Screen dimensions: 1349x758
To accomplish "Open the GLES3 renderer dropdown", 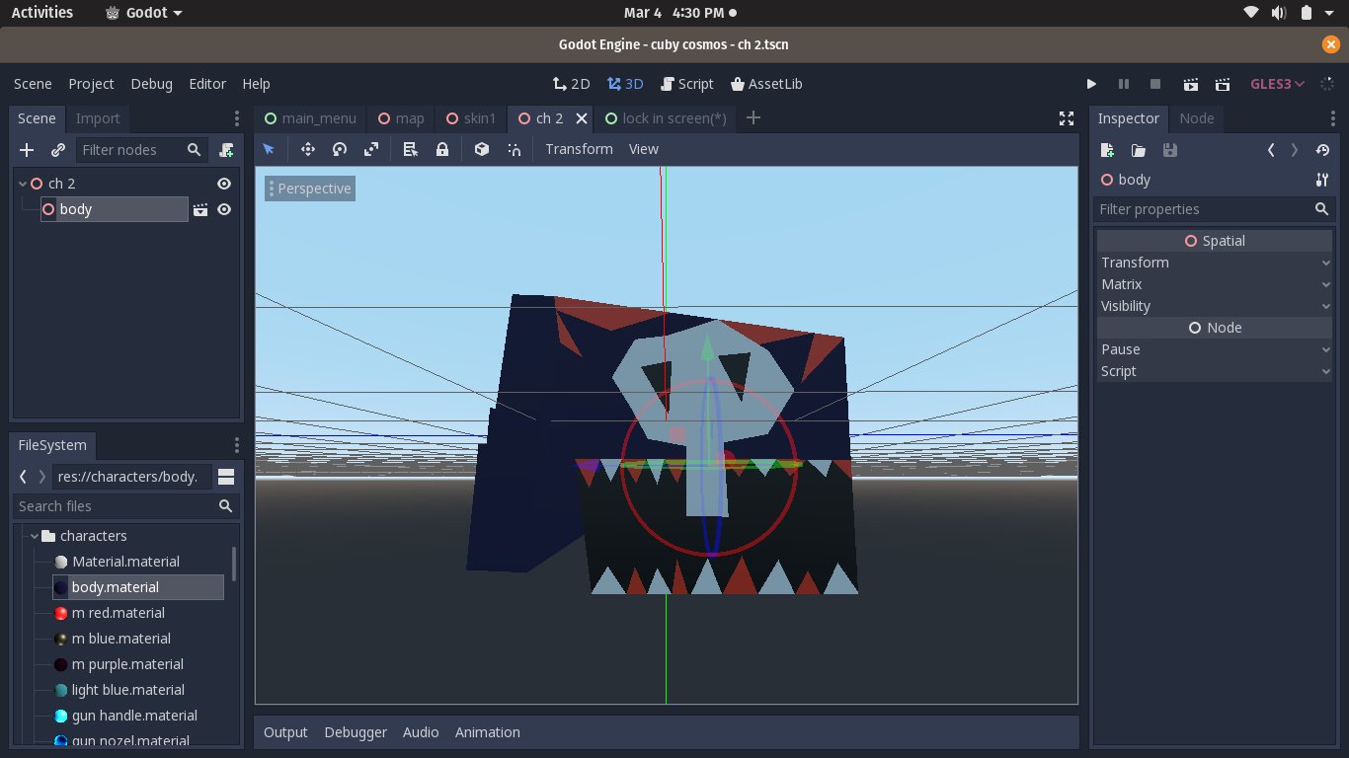I will pos(1278,84).
